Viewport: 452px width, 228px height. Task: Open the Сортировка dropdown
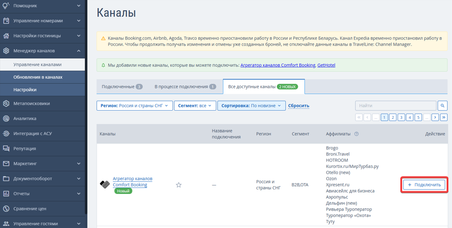pos(251,106)
